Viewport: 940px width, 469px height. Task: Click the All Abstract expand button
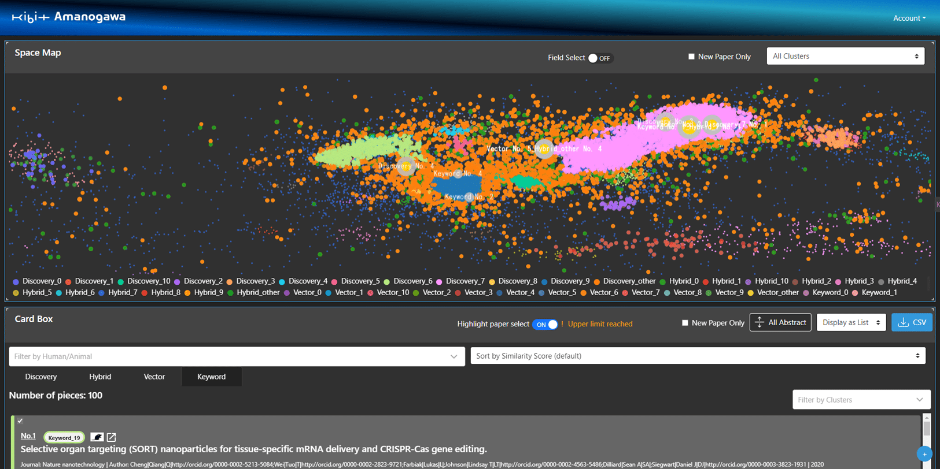pyautogui.click(x=780, y=322)
